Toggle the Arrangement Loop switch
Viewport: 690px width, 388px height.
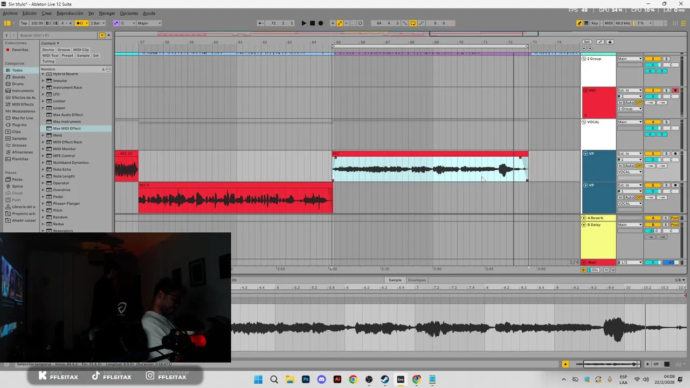(x=413, y=23)
